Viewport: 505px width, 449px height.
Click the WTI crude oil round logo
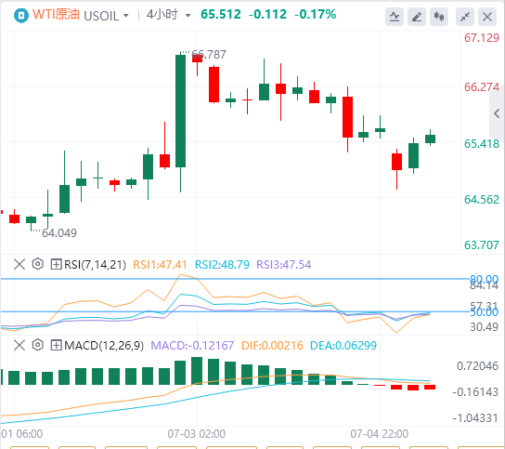coord(21,15)
